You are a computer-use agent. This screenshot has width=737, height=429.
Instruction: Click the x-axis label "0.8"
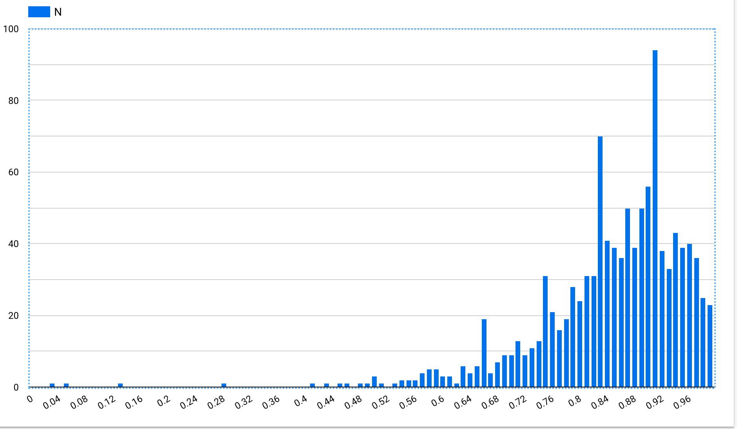coord(575,401)
